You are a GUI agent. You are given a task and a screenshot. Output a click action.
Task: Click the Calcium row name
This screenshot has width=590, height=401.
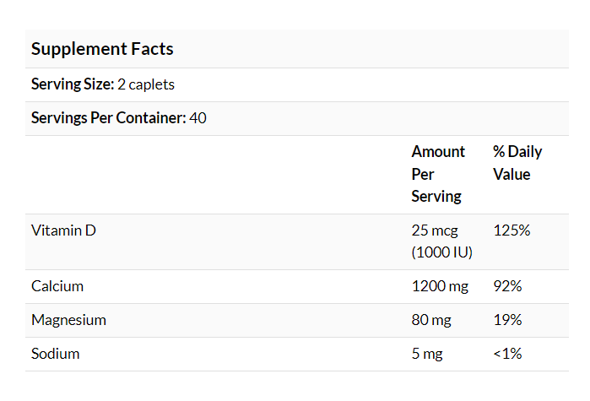click(57, 286)
